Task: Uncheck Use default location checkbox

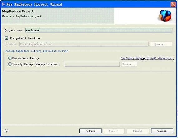Action: [6, 38]
